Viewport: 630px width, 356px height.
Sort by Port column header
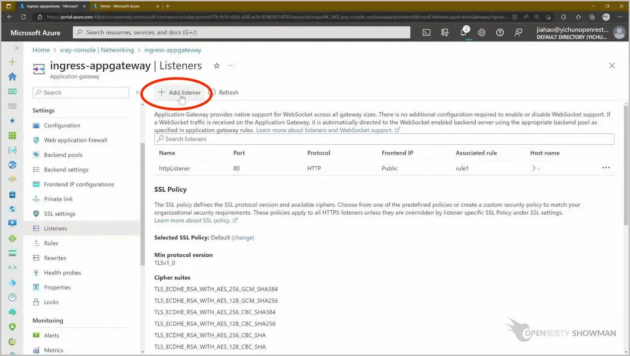239,153
